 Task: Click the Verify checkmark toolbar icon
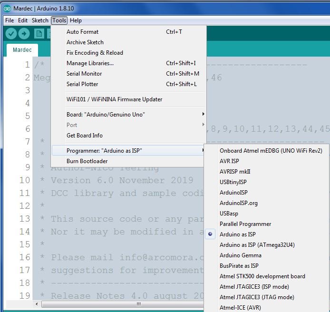click(11, 34)
